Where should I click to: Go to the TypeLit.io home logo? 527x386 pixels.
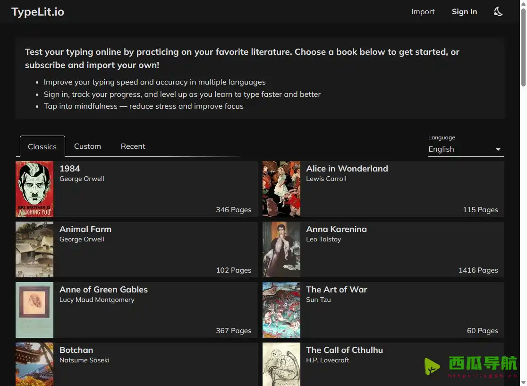[38, 12]
